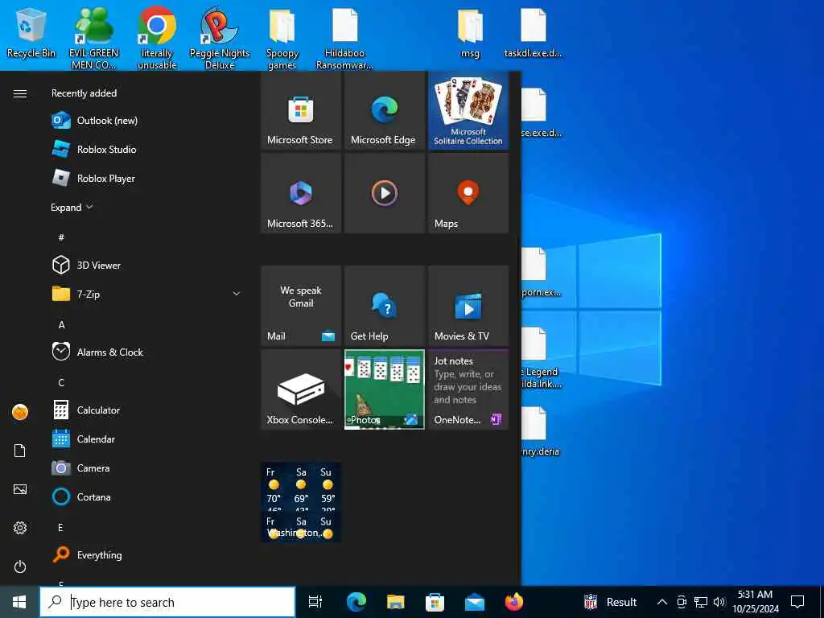Launch Outlook (new) from recently added
The height and width of the screenshot is (618, 824).
147,121
